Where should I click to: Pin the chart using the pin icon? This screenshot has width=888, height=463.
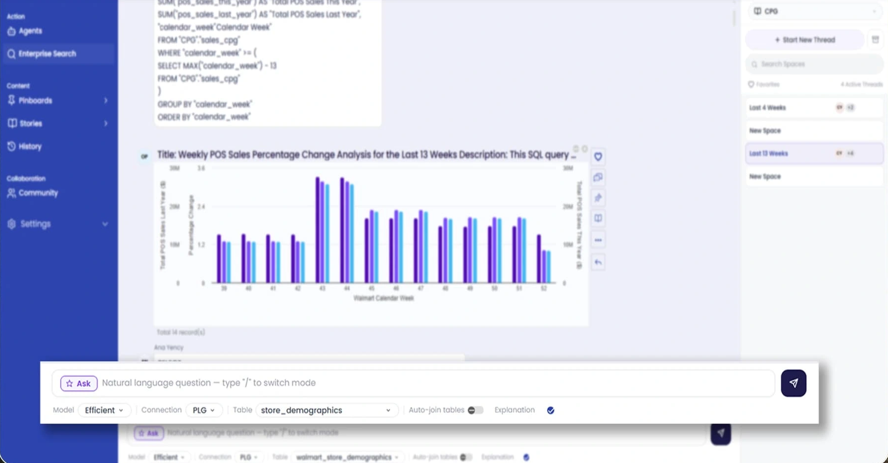click(598, 198)
